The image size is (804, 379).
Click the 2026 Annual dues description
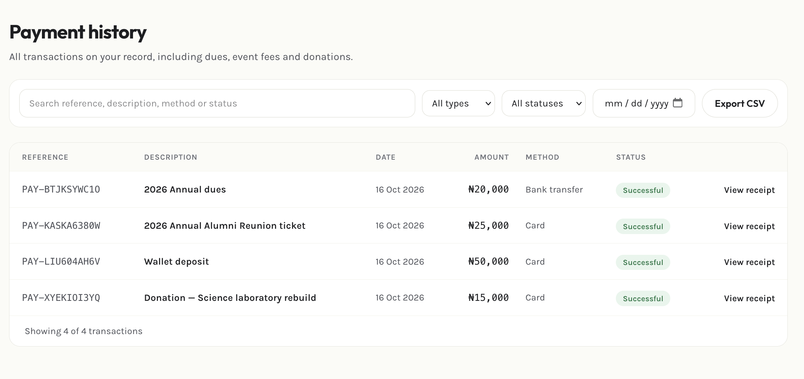click(185, 189)
